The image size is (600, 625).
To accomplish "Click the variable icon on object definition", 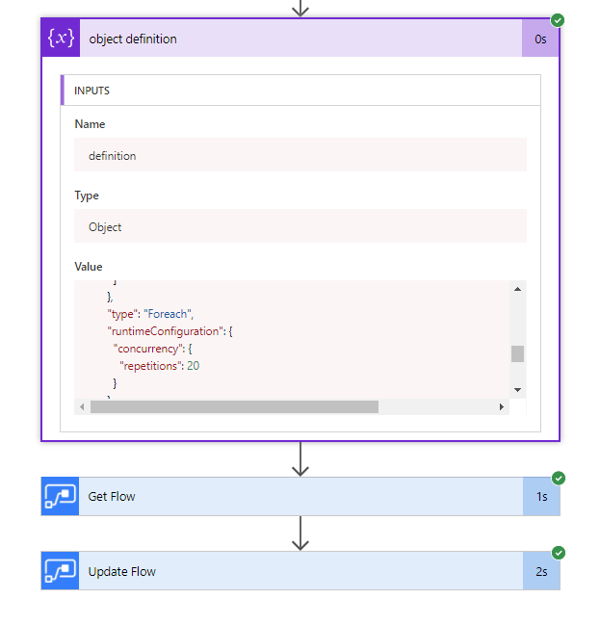I will pos(61,39).
